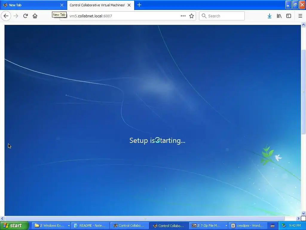This screenshot has height=230, width=306.
Task: Open a new tab with the plus button
Action: 139,5
